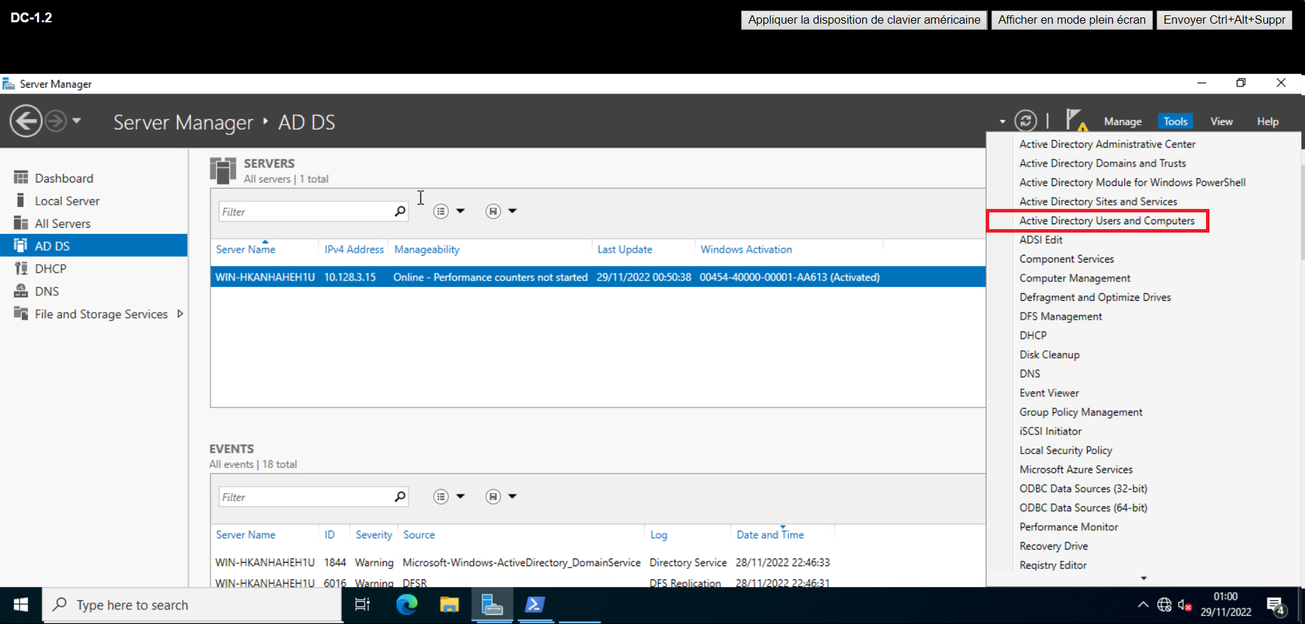Choose Active Directory Domains and Trusts
The image size is (1305, 624).
click(x=1102, y=163)
